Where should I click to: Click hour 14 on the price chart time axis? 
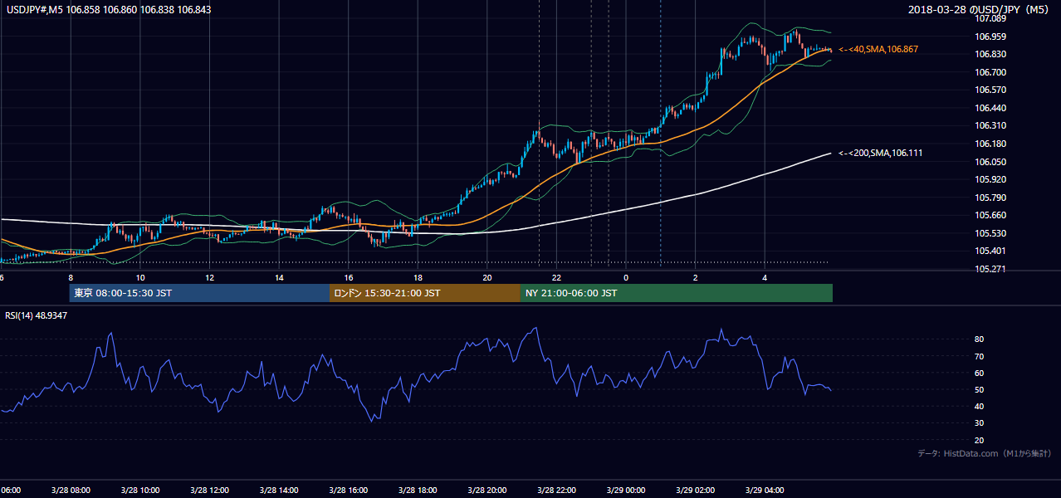(x=279, y=277)
